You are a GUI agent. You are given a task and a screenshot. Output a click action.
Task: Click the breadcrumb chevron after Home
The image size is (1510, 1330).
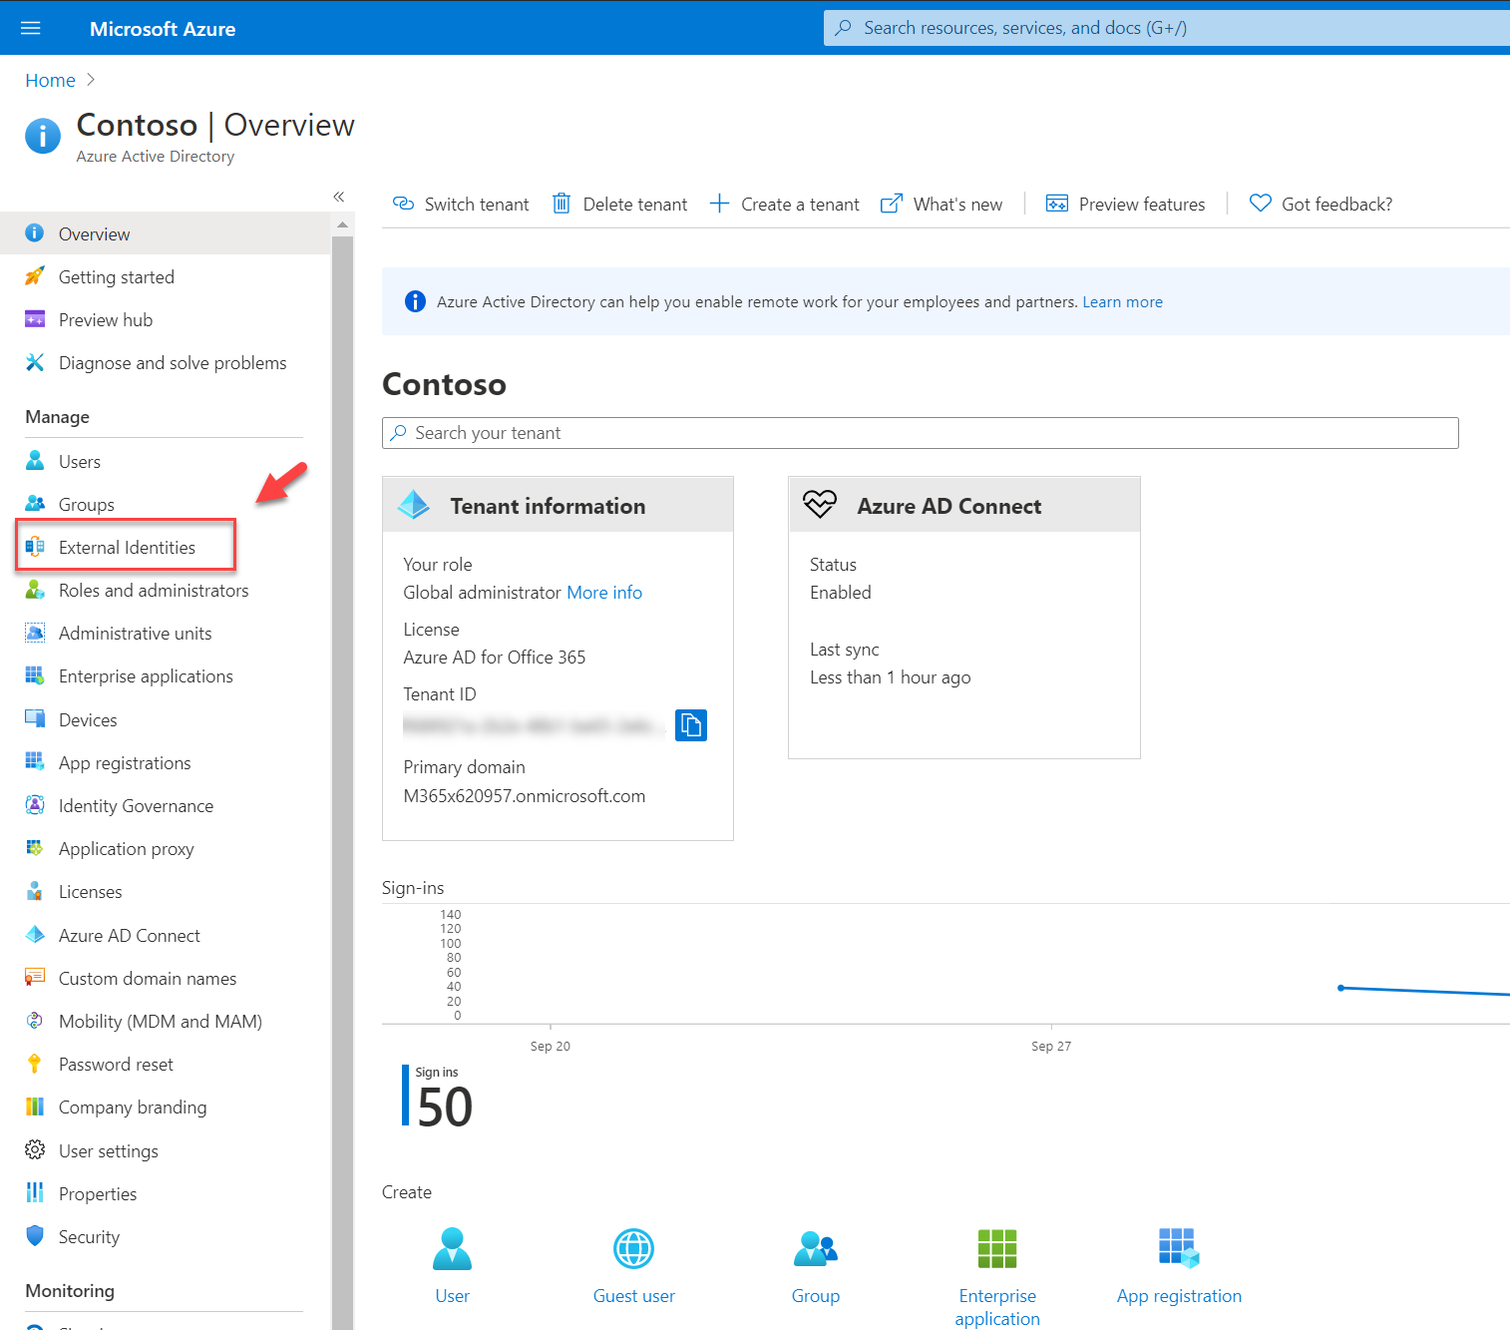click(x=91, y=80)
